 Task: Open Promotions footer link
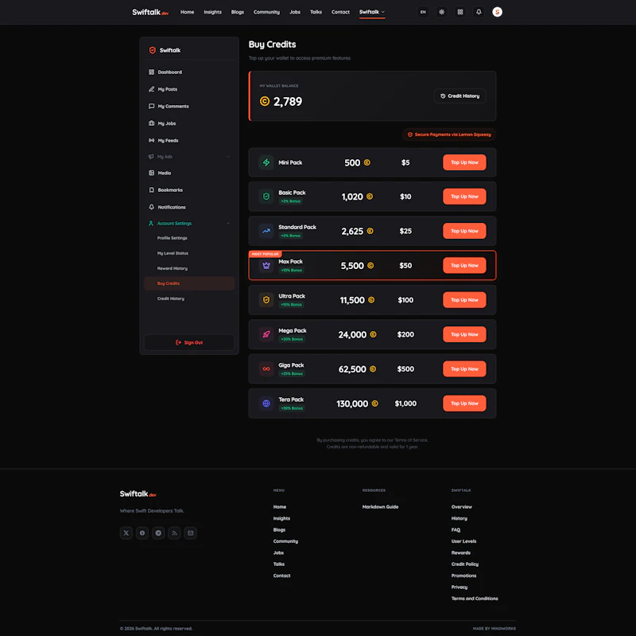click(x=463, y=576)
